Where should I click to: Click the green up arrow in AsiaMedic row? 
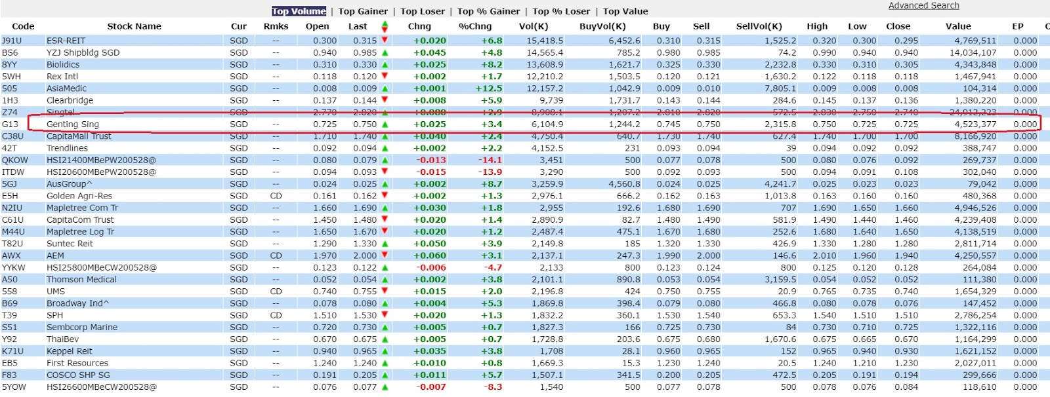point(385,88)
